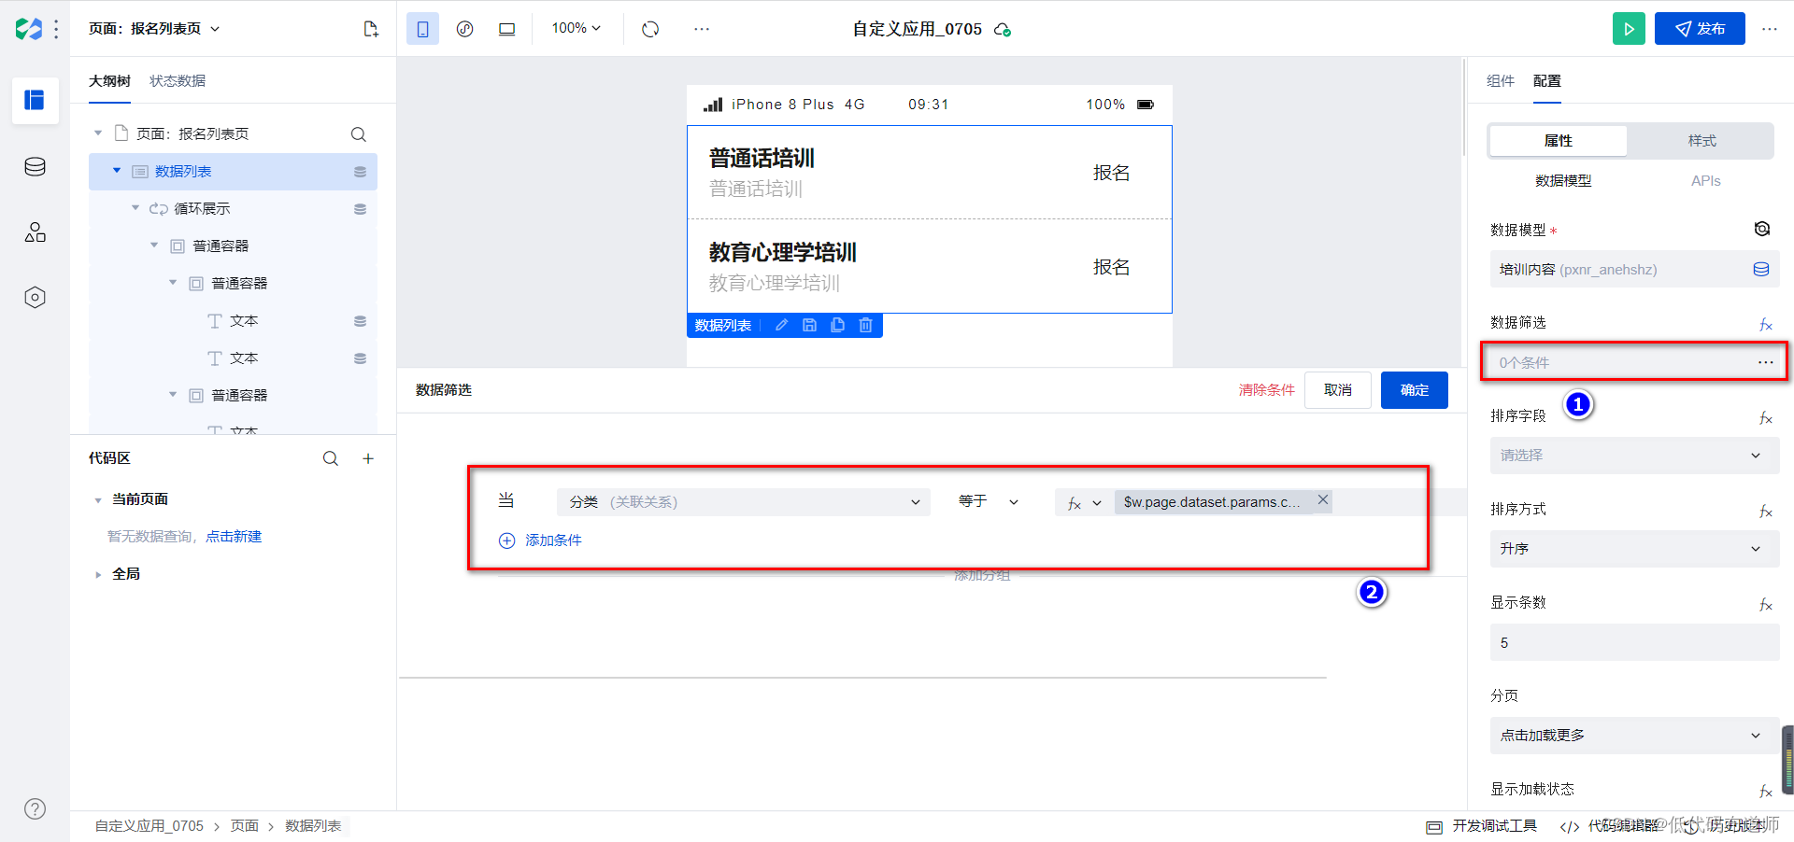Screen dimensions: 1794x842
Task: Click the 培训内容 data model field
Action: 1634,269
